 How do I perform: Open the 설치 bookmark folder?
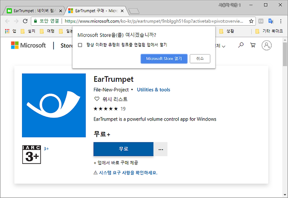(x=28, y=31)
